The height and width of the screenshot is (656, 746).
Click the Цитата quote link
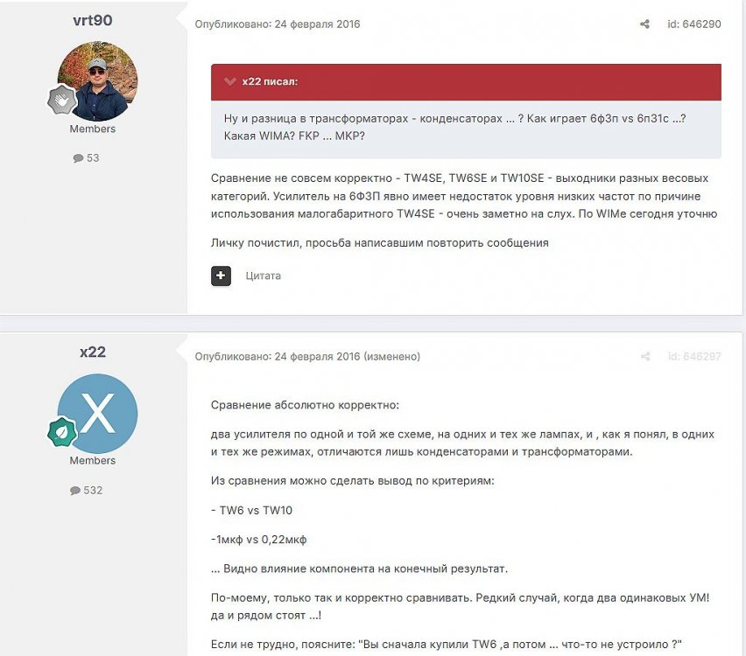263,276
